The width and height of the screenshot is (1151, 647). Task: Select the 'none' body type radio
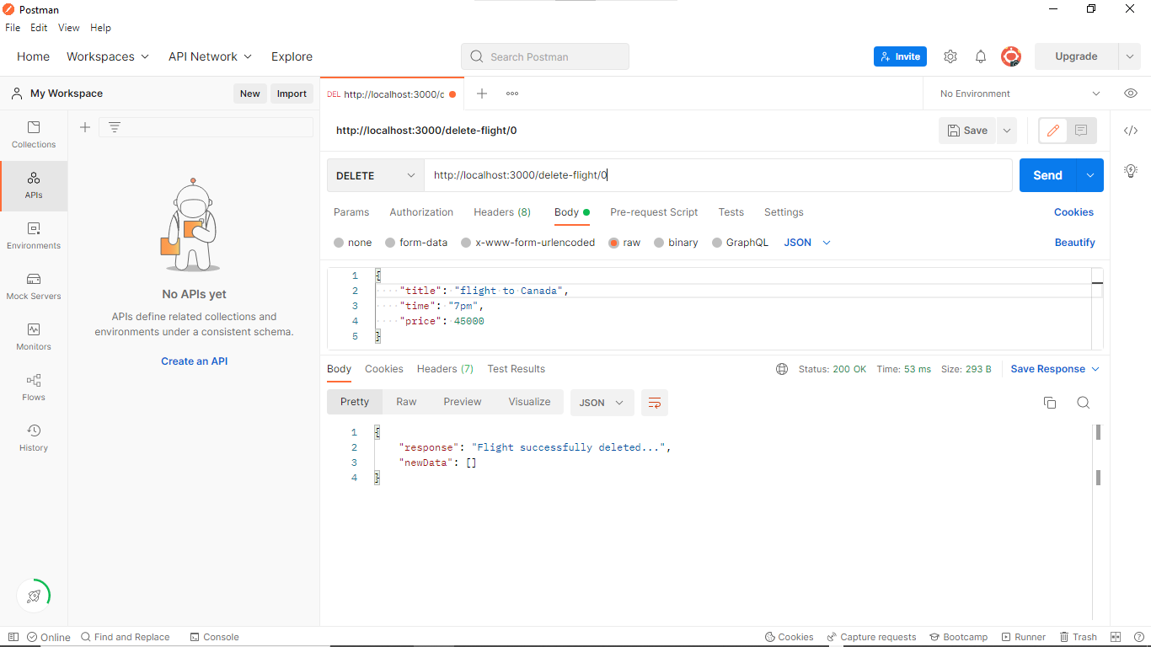tap(339, 243)
